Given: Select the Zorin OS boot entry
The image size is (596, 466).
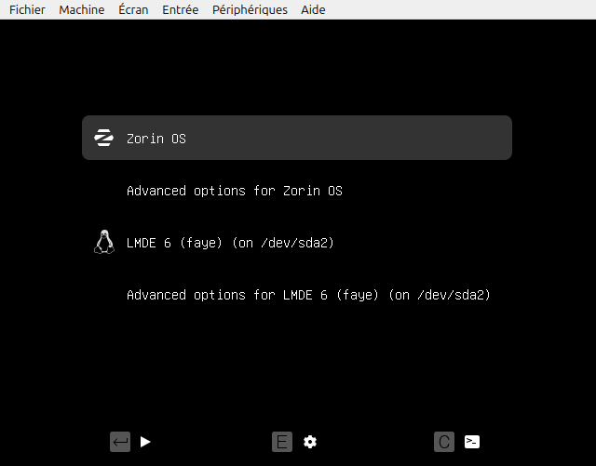Looking at the screenshot, I should (297, 138).
